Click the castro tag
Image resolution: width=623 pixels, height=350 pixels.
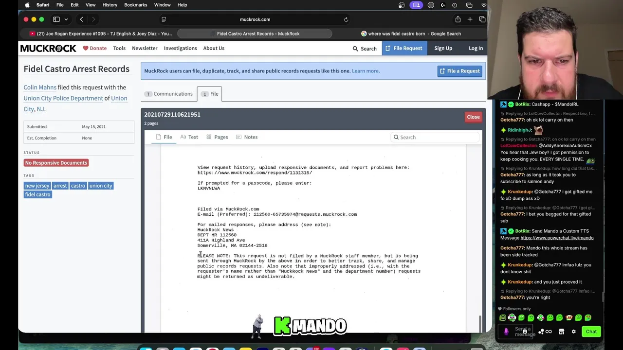tap(78, 186)
